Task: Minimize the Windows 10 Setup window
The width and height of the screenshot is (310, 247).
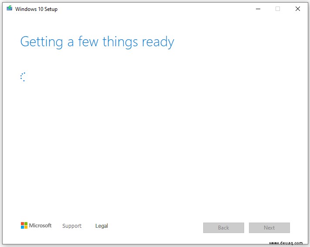Action: point(258,9)
